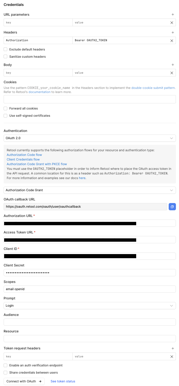Check Sanitize custom headers
The image size is (179, 386).
[5, 57]
